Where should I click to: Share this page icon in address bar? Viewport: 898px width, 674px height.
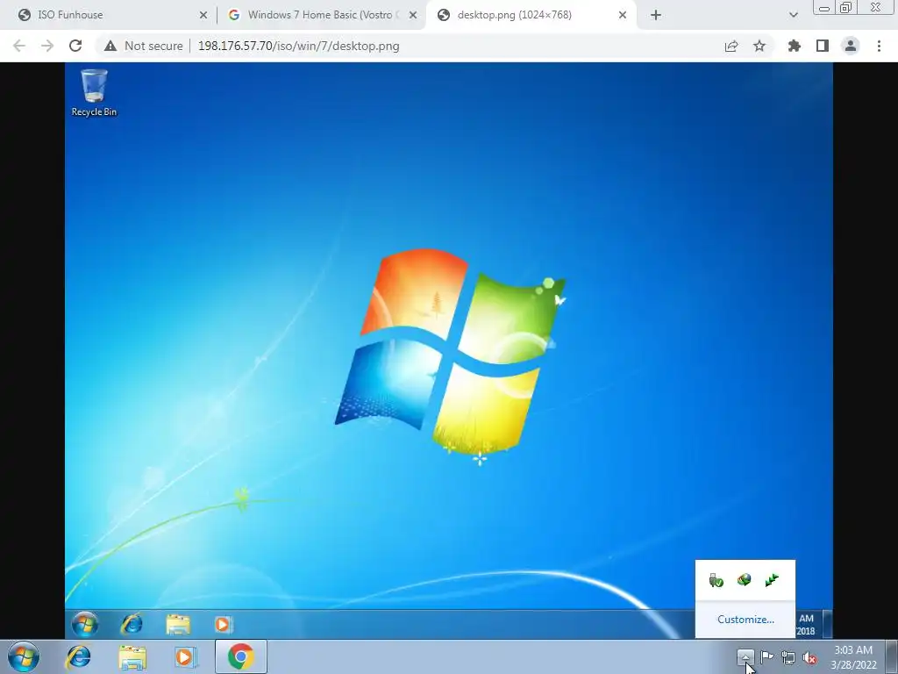pyautogui.click(x=731, y=46)
